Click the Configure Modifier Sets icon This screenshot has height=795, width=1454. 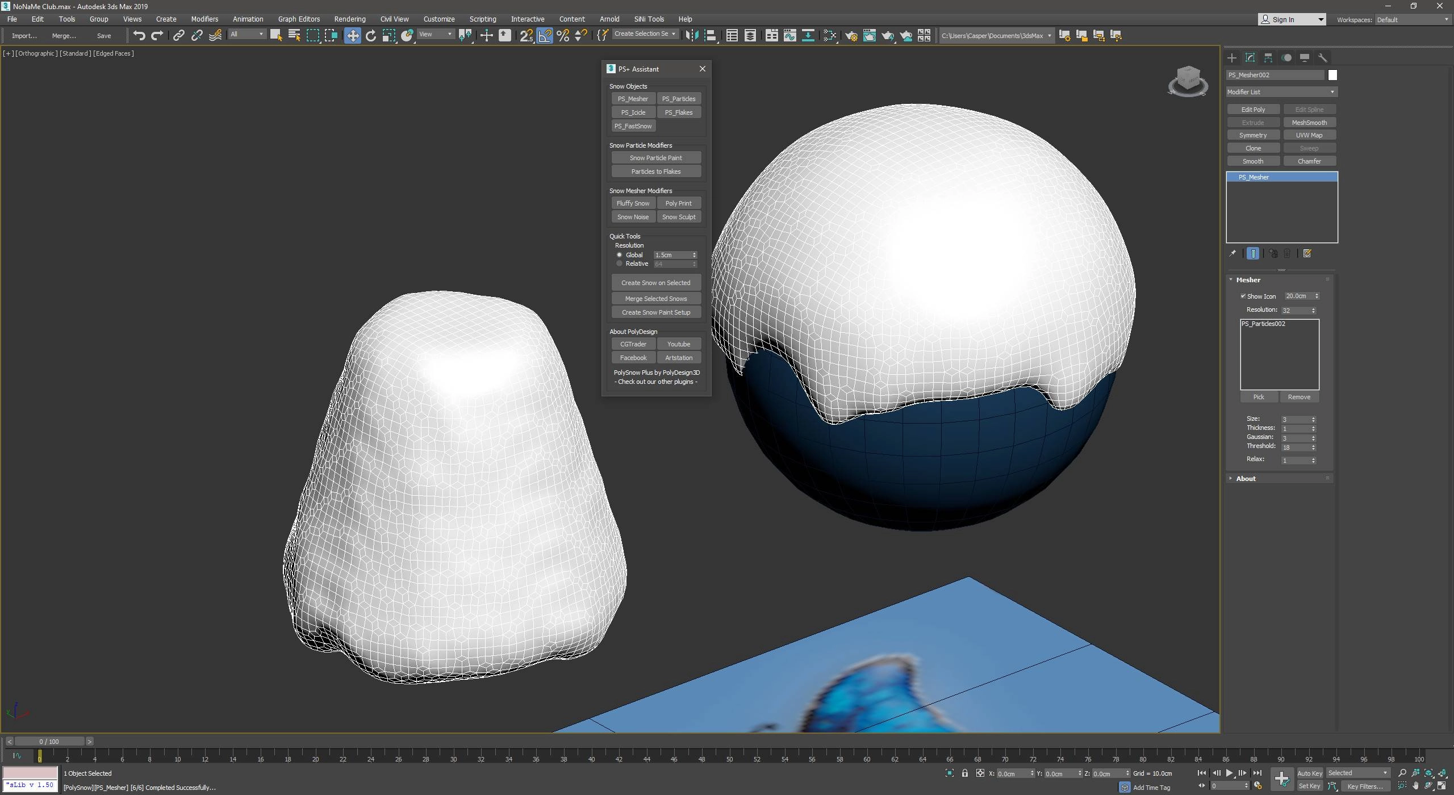(1307, 253)
